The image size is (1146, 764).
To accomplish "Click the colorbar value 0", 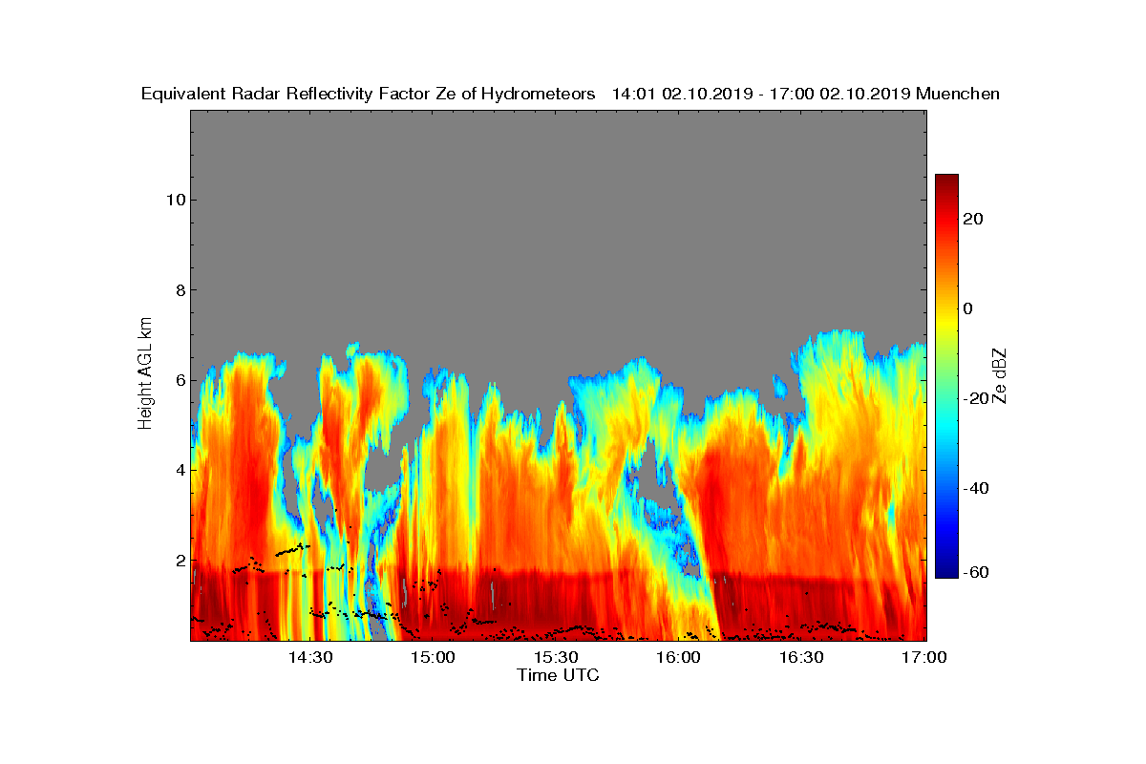I will point(969,308).
